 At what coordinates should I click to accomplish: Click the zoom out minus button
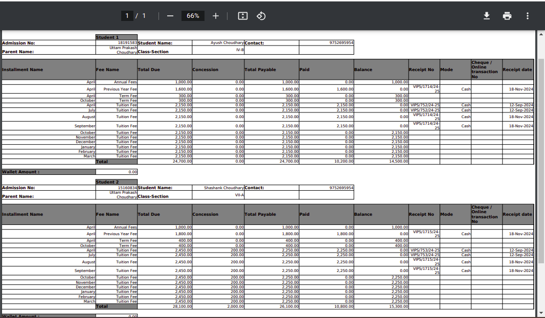pyautogui.click(x=170, y=16)
